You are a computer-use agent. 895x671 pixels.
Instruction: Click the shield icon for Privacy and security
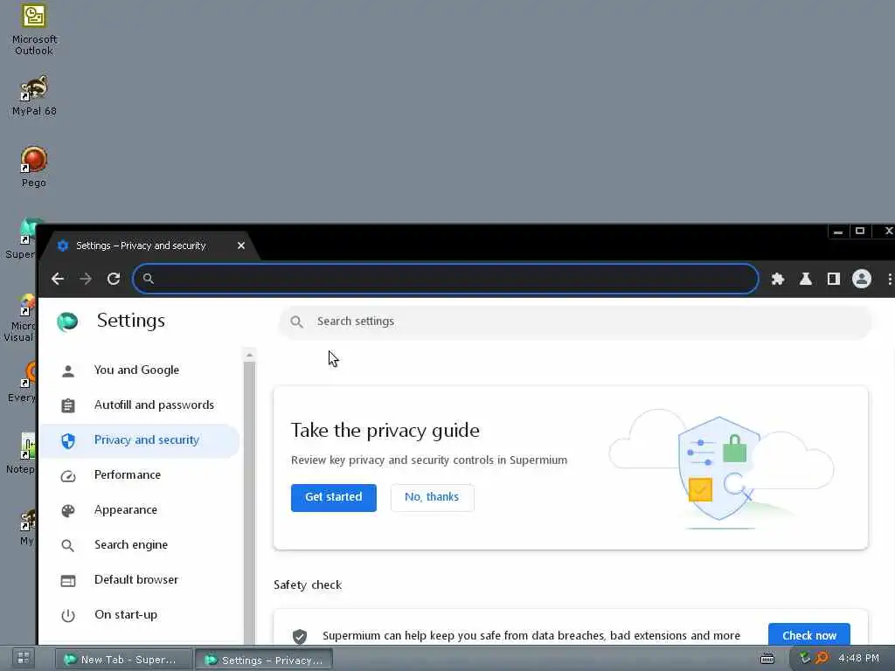[x=68, y=440]
